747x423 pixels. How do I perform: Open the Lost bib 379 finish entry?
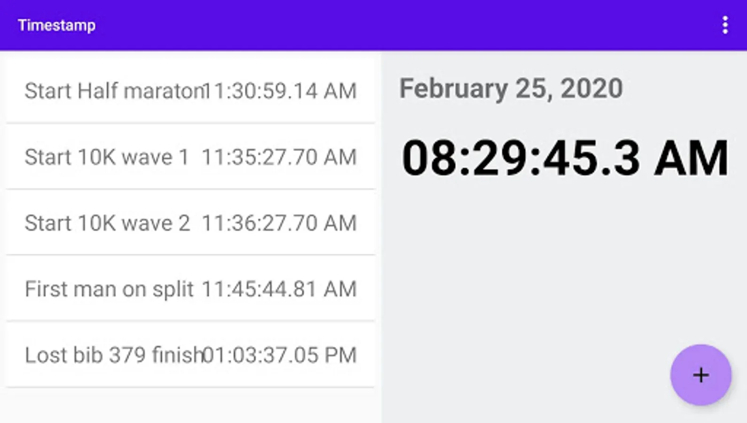113,355
